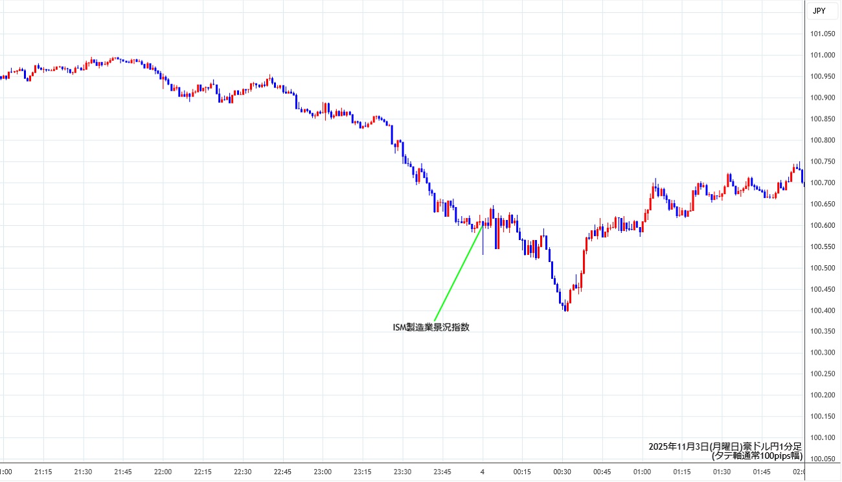Click the lowest candle near 100.400

coord(566,306)
